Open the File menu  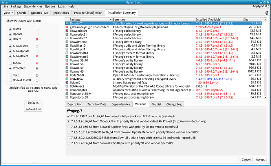6,6
